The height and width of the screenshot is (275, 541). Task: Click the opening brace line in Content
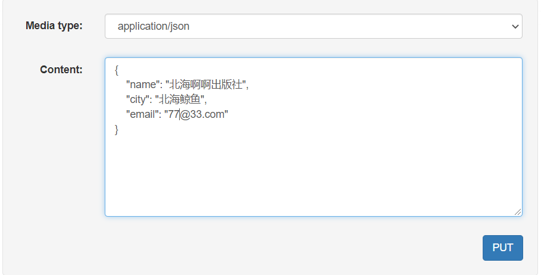tap(117, 70)
